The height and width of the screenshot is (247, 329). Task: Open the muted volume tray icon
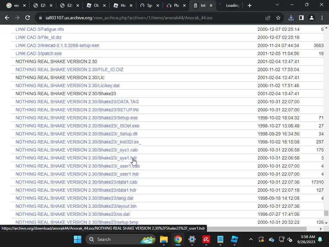(x=290, y=239)
